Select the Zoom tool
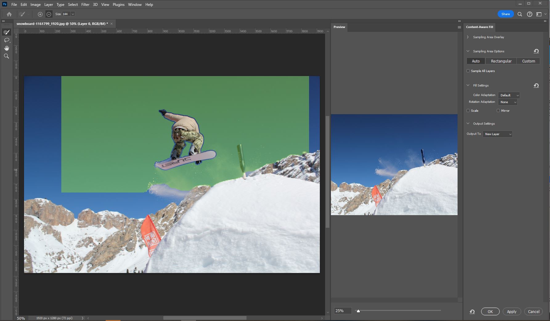 click(x=6, y=56)
